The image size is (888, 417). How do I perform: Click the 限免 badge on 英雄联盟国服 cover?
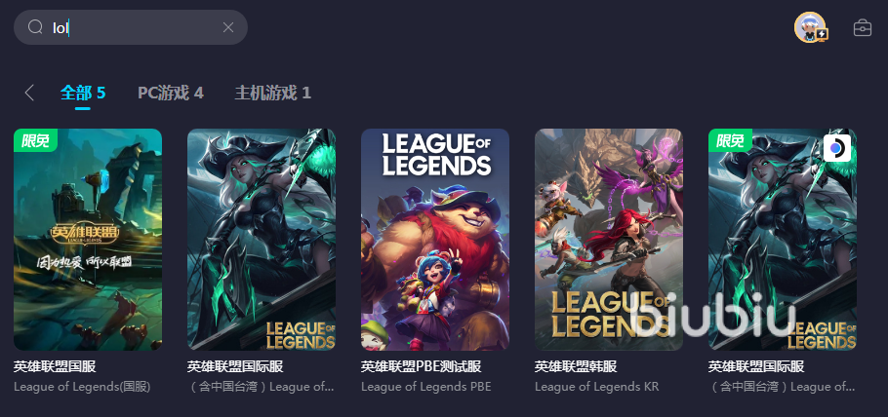pos(35,140)
